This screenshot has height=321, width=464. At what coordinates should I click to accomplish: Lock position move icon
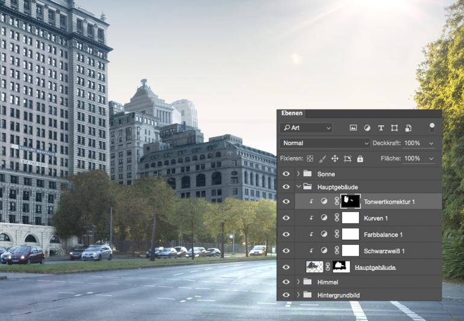pos(335,159)
